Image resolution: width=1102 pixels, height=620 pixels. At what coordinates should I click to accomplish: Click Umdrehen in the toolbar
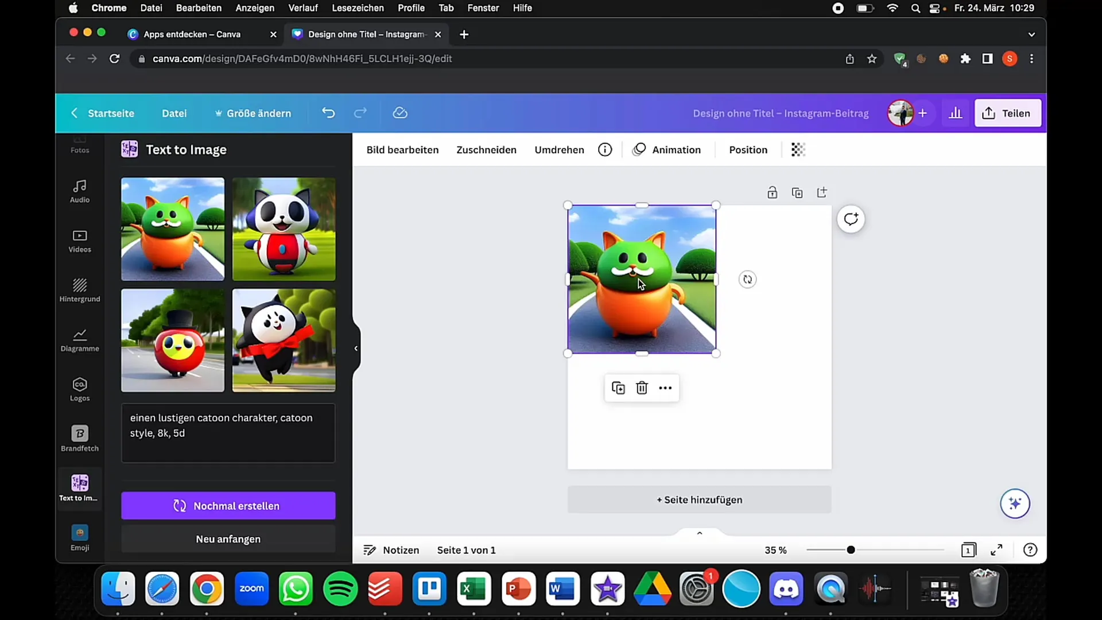(559, 150)
